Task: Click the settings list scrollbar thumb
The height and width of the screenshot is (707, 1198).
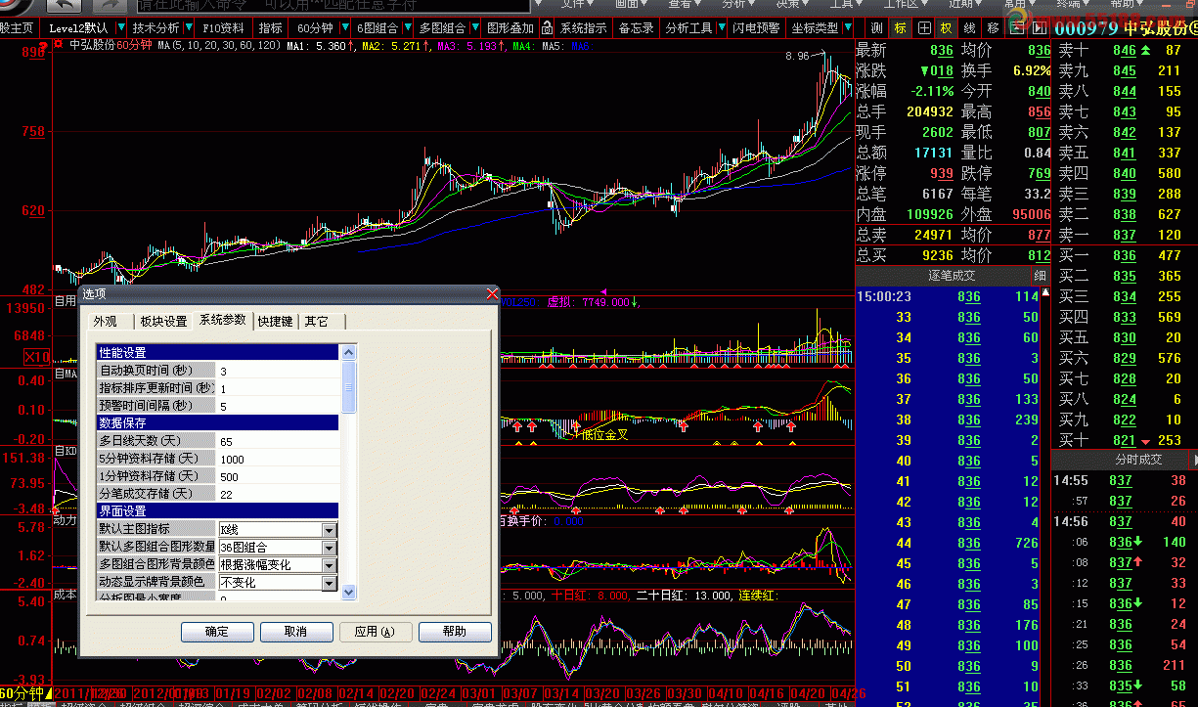Action: [x=349, y=385]
